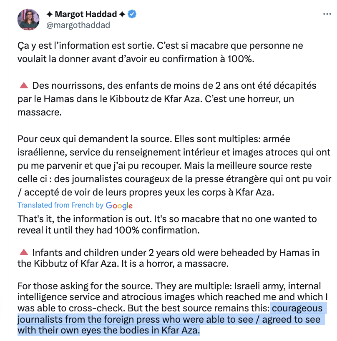Click the French paragraph starting "Des nourrissons"
The width and height of the screenshot is (337, 341).
[x=167, y=99]
